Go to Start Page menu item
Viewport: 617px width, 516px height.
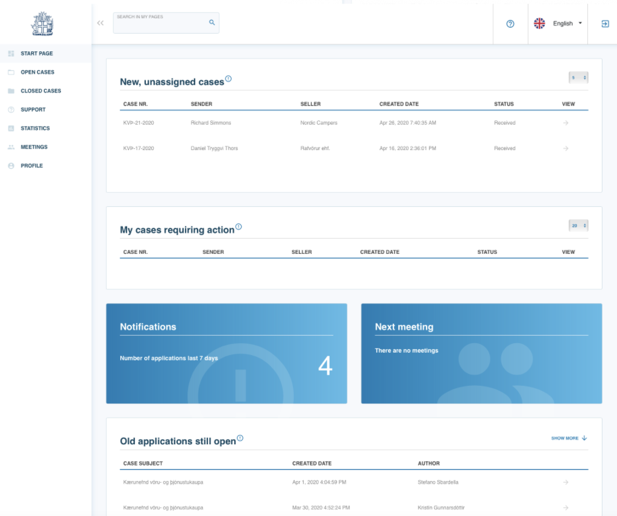point(46,54)
